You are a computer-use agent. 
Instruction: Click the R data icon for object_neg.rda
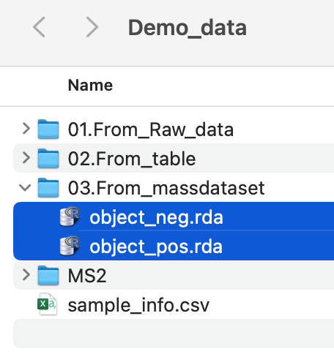[70, 216]
